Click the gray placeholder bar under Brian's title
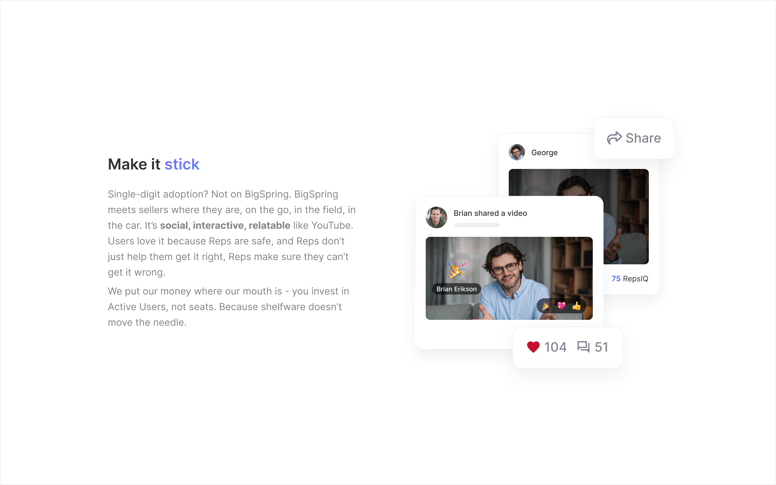This screenshot has height=485, width=776. (476, 225)
